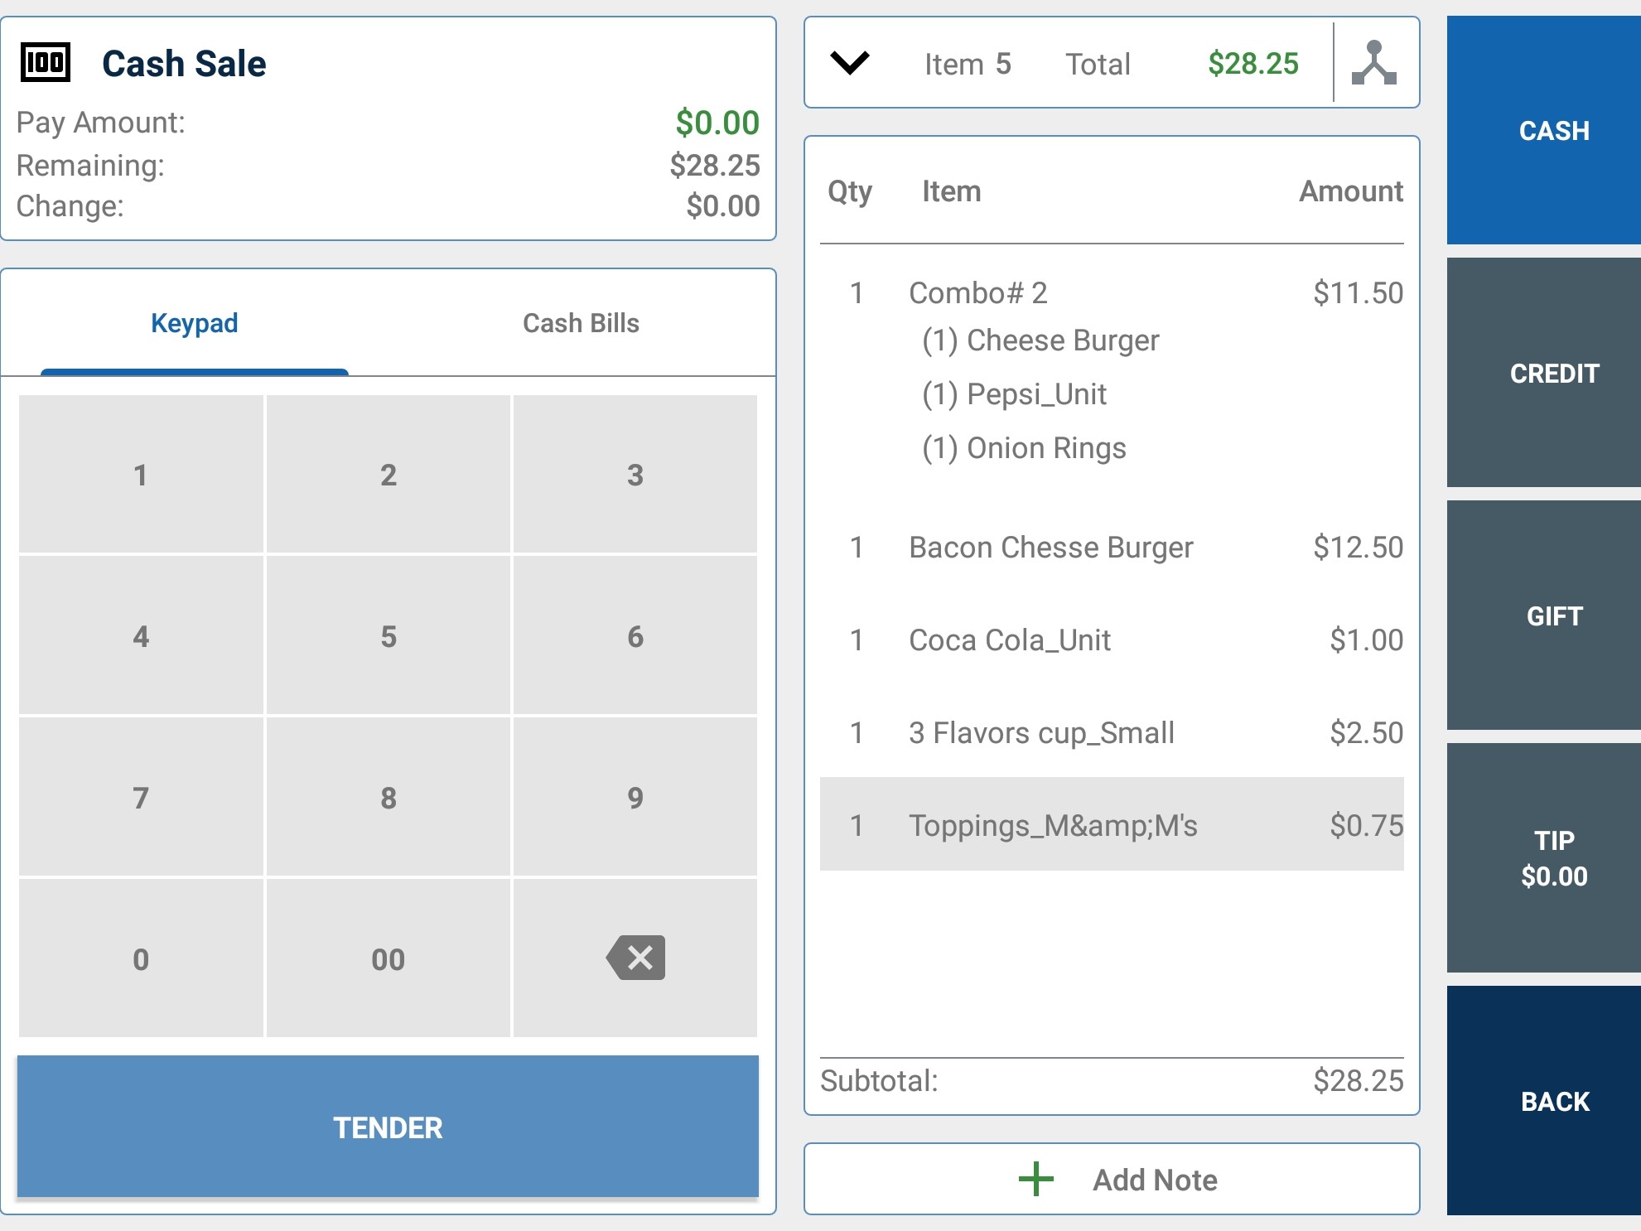Go BACK to the previous screen
The image size is (1641, 1231).
[x=1553, y=1101]
